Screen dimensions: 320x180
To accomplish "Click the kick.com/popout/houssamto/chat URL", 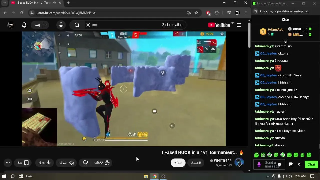I will [284, 11].
